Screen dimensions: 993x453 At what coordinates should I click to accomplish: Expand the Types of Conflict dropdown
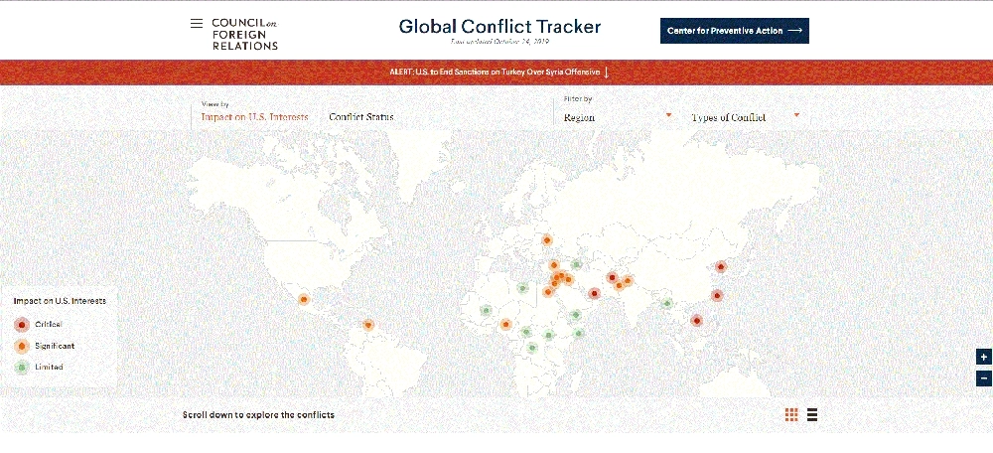[745, 117]
